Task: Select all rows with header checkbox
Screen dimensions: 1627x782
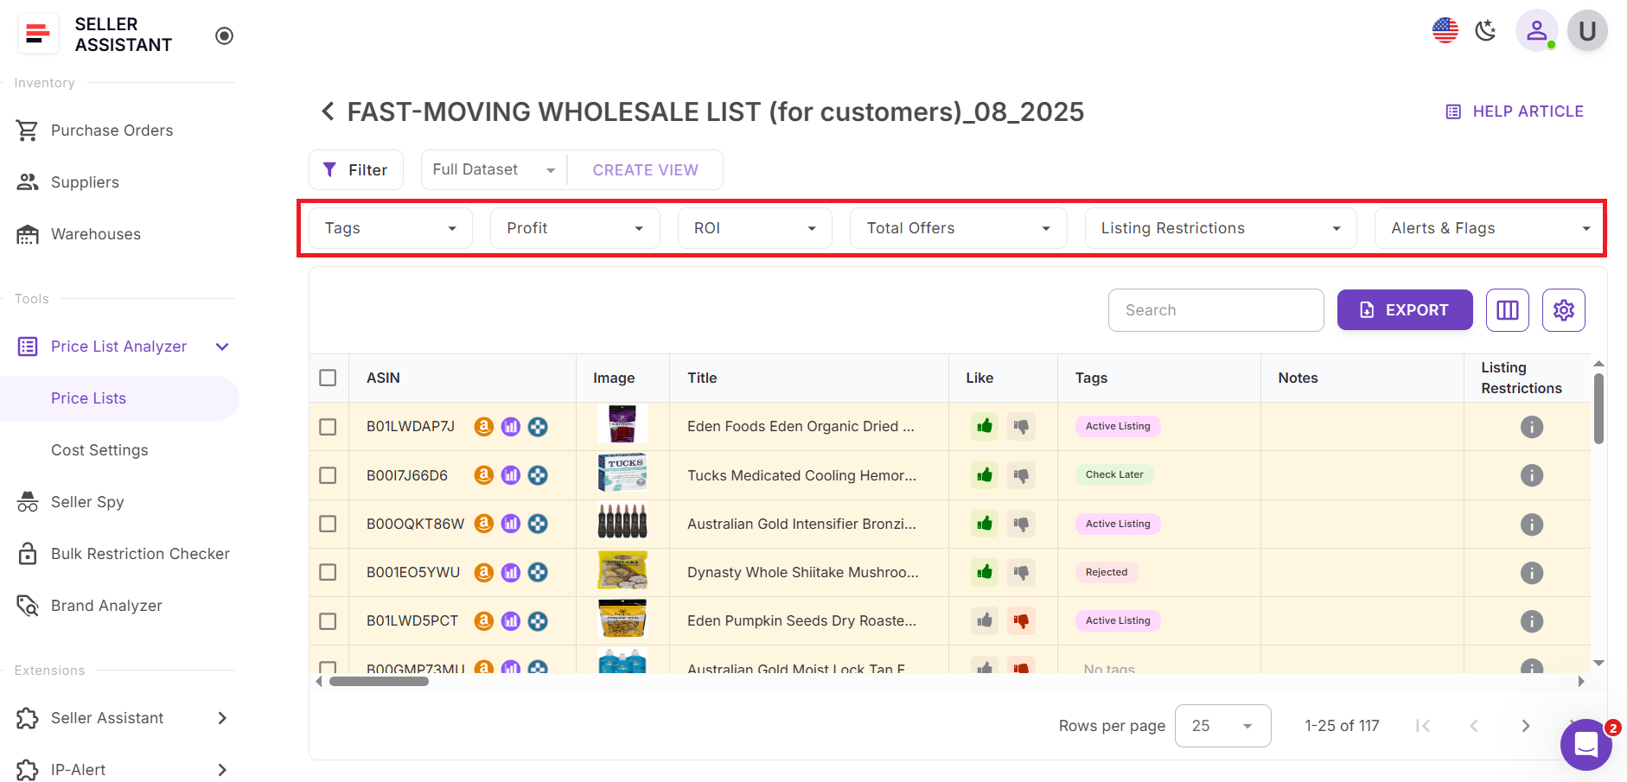Action: coord(328,378)
